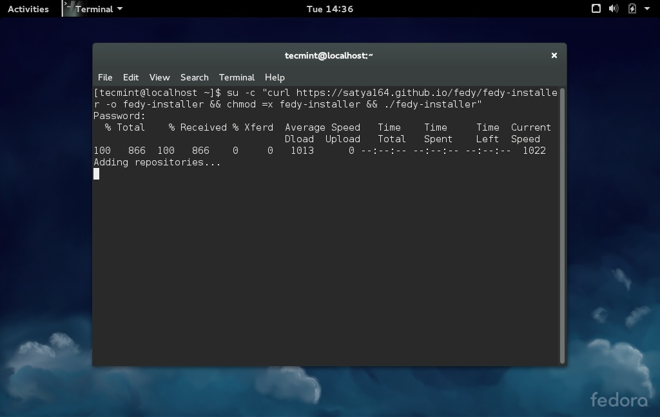Click the fedora logo on the desktop
Viewport: 660px width, 417px height.
[x=619, y=400]
